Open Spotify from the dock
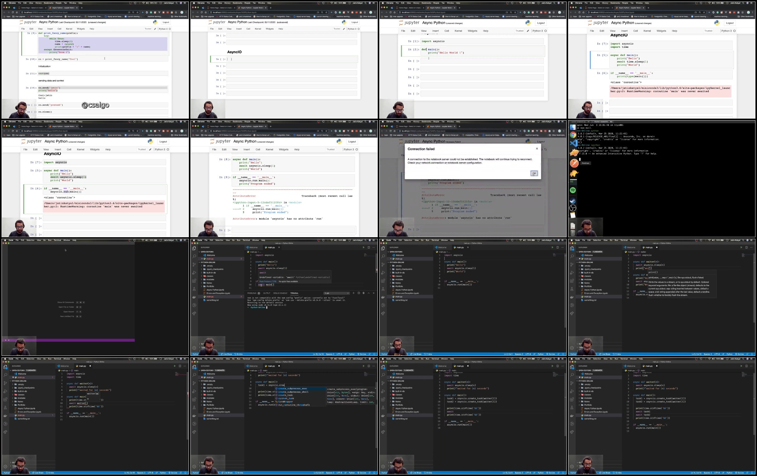Screen dimensions: 757x476 click(x=573, y=190)
